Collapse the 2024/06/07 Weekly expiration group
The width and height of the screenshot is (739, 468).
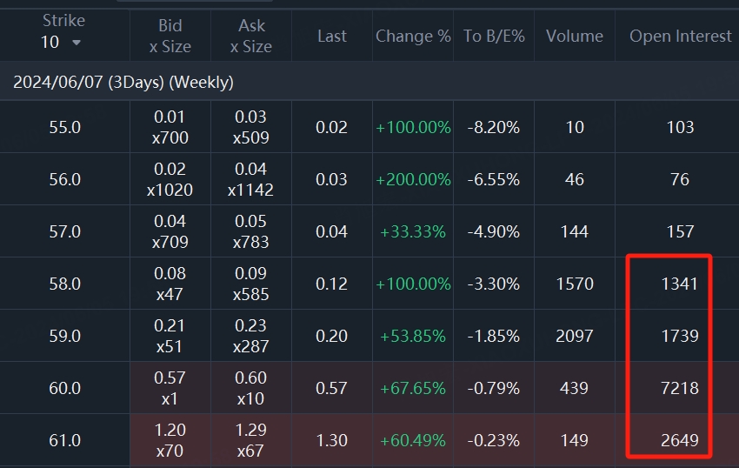click(x=123, y=83)
